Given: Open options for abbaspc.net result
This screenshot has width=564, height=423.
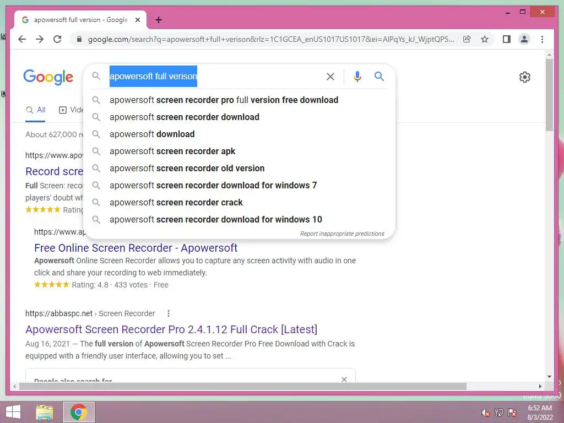Looking at the screenshot, I should (x=169, y=313).
